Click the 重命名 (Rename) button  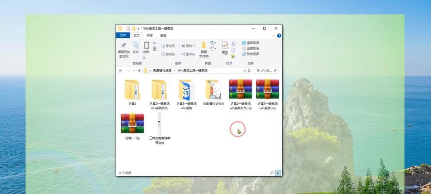click(x=188, y=54)
